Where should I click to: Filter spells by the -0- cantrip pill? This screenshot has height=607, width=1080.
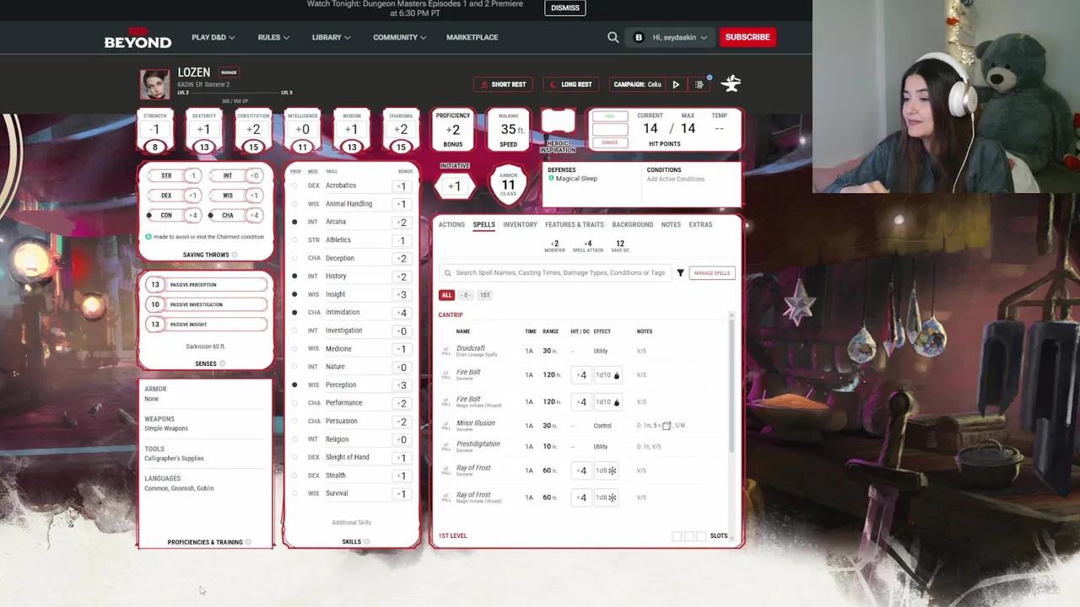(x=466, y=295)
